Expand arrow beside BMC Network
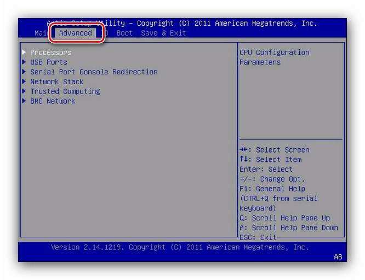This screenshot has height=280, width=365. click(24, 101)
